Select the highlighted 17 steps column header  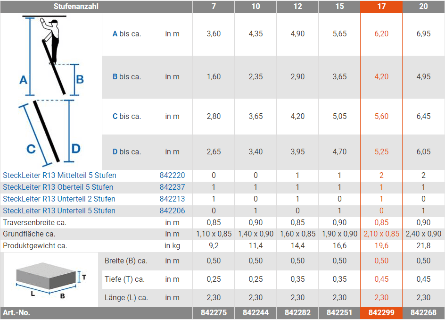(381, 7)
